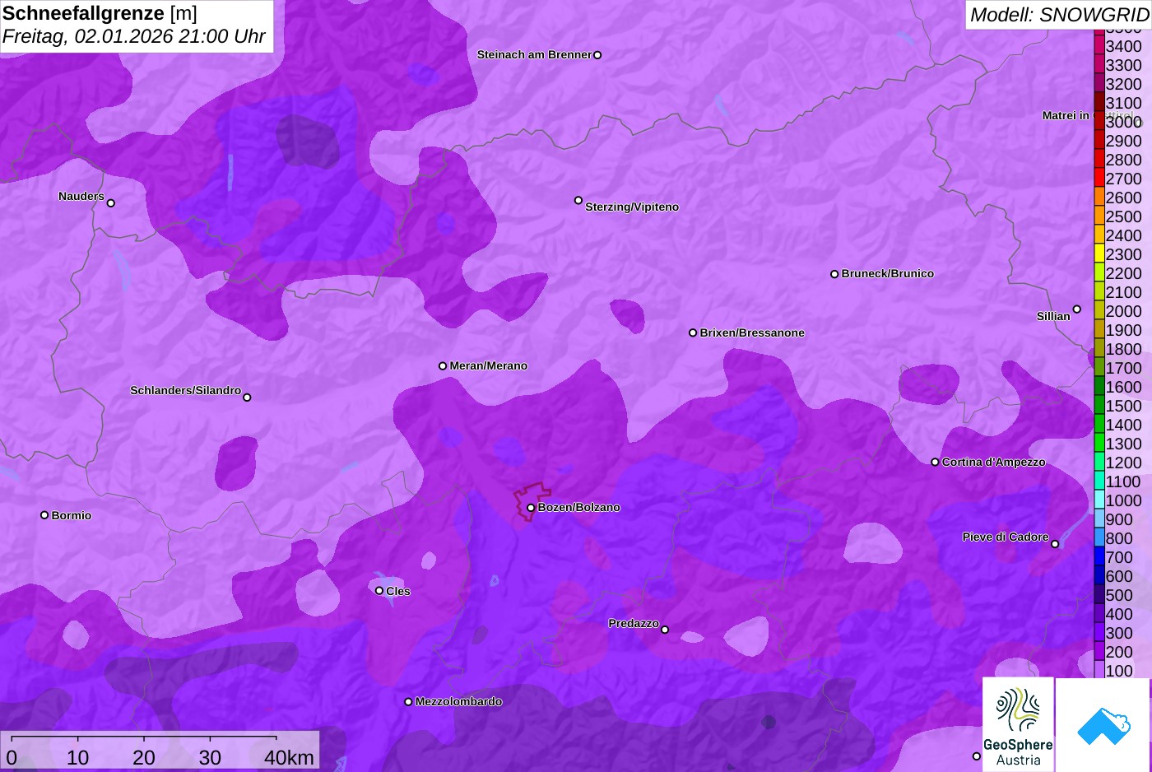Click the 20 mark on scale bar
The image size is (1152, 772).
coord(144,757)
